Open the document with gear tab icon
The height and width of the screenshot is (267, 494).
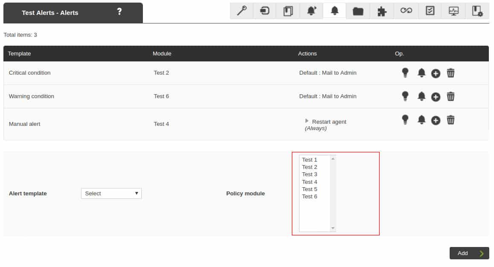tap(477, 11)
